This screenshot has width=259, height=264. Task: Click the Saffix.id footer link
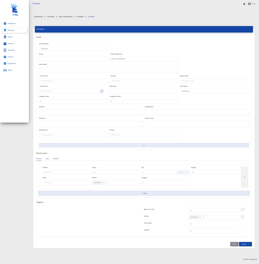pyautogui.click(x=254, y=259)
